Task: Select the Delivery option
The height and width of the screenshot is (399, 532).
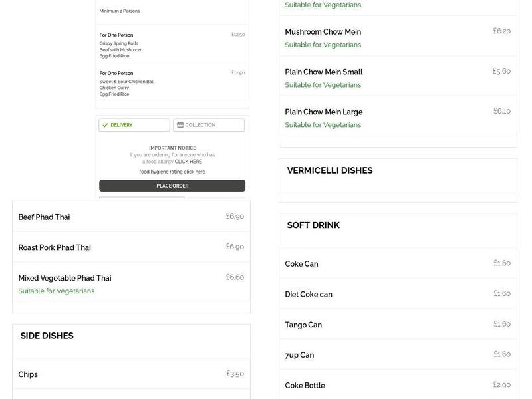Action: (133, 124)
